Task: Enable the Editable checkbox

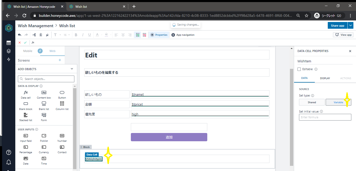Action: pyautogui.click(x=299, y=69)
